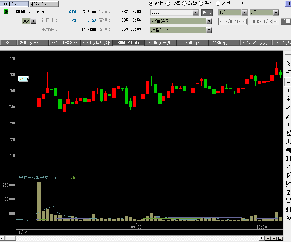Image resolution: width=291 pixels, height=242 pixels.
Task: Open the 3917 アイリッジ tab
Action: (256, 43)
